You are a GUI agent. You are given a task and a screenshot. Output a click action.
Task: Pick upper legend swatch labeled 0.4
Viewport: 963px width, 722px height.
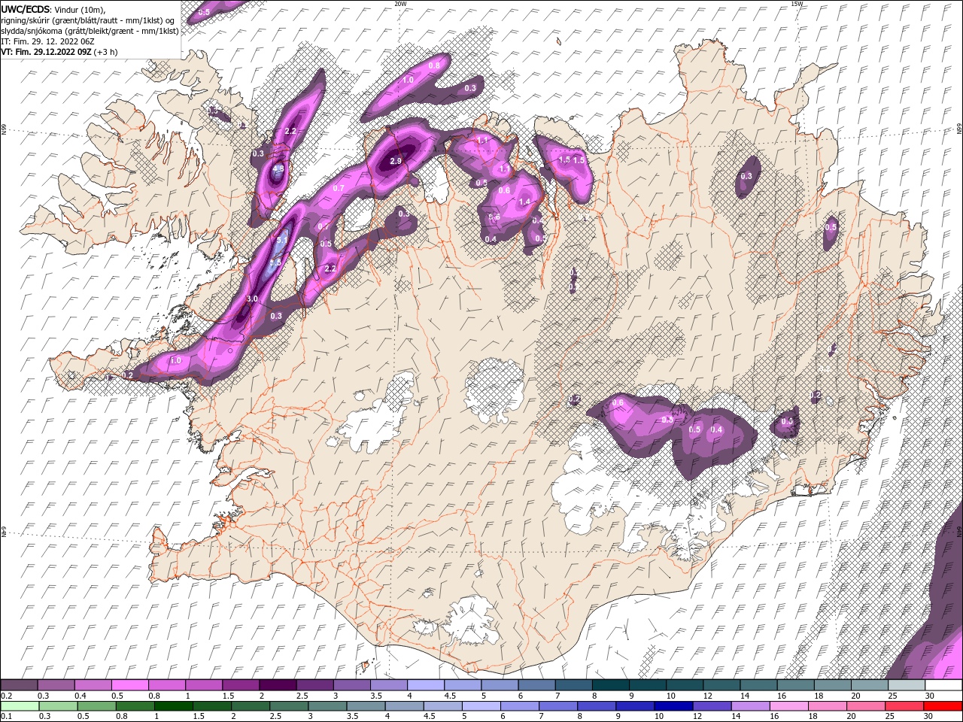point(93,685)
